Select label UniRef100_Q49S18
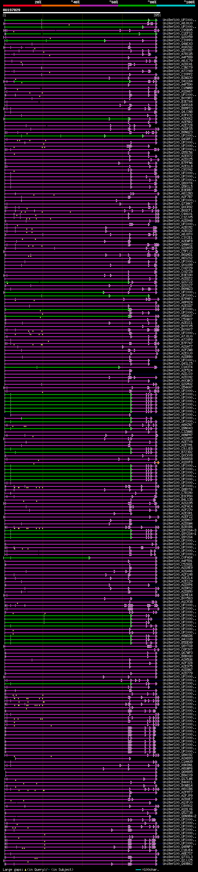The height and width of the screenshot is (872, 198). point(178,105)
